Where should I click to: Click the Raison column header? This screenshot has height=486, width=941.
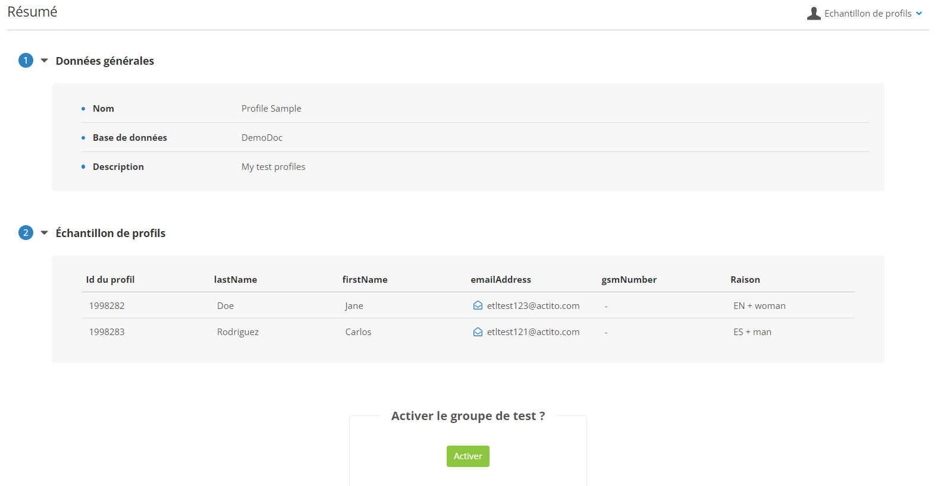[745, 280]
